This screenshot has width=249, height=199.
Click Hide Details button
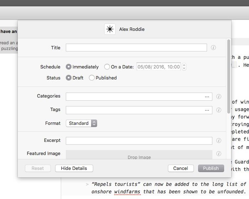click(74, 168)
